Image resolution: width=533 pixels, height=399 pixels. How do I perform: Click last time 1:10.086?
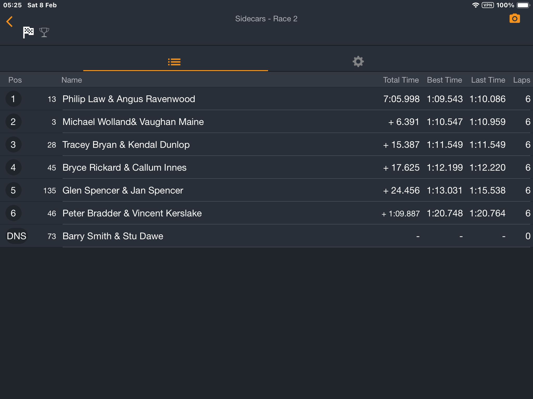pyautogui.click(x=487, y=99)
